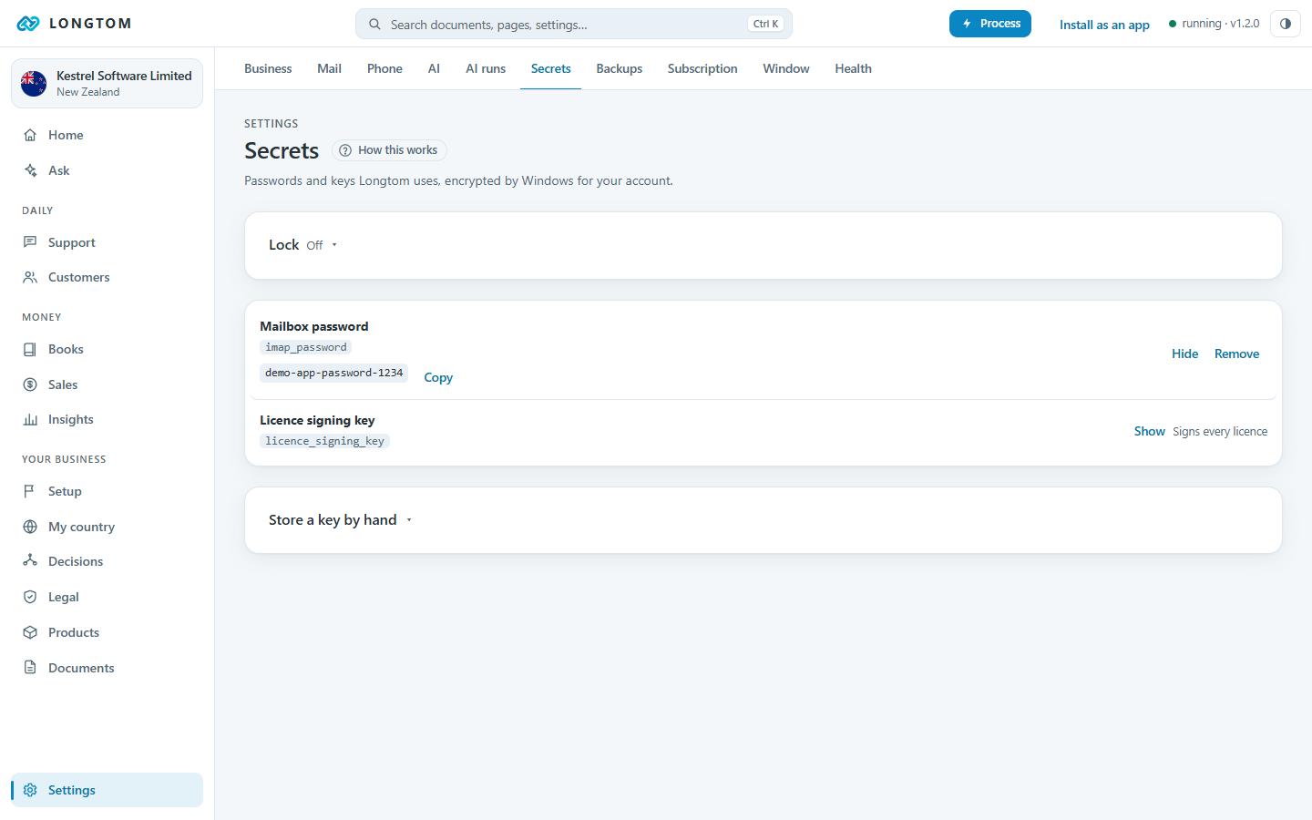Click the green running status dot
The width and height of the screenshot is (1312, 820).
pyautogui.click(x=1173, y=24)
